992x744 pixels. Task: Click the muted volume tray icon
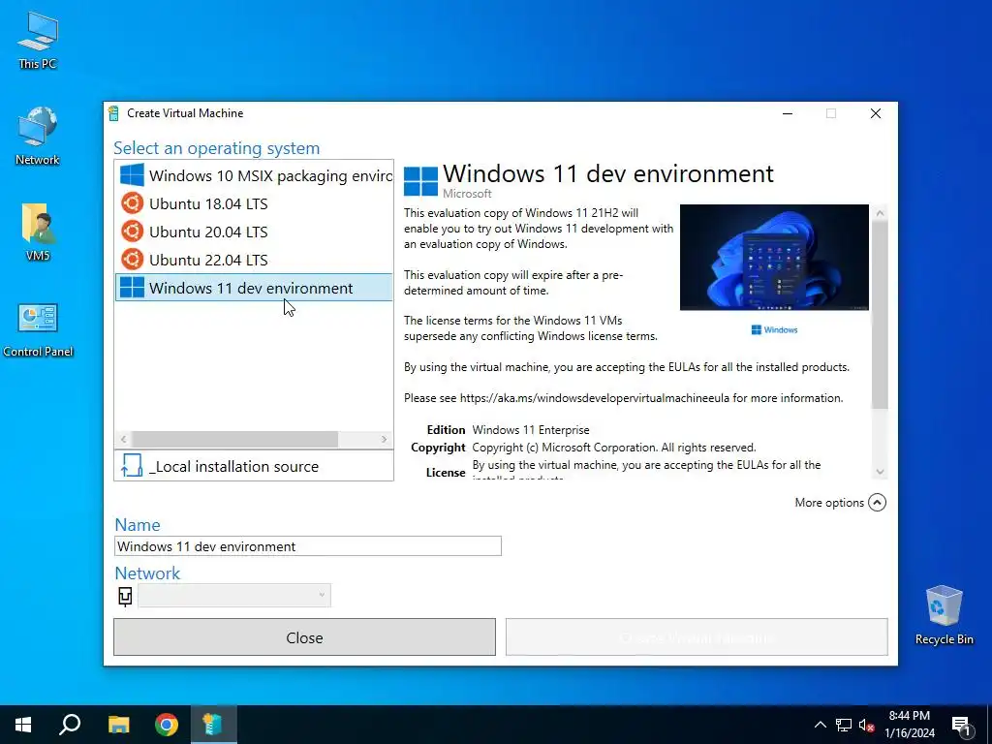pyautogui.click(x=867, y=725)
